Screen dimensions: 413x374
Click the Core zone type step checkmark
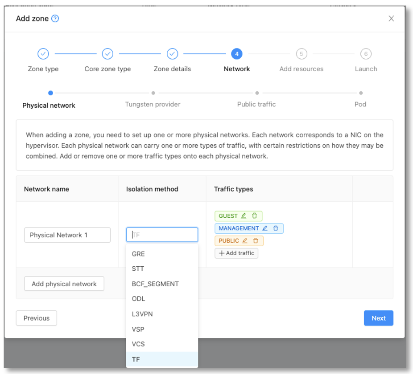coord(107,54)
